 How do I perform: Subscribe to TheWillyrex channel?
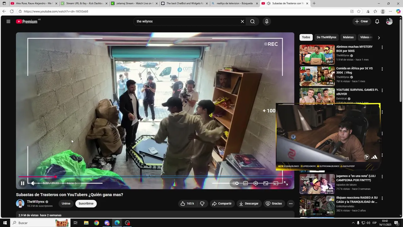tap(86, 204)
